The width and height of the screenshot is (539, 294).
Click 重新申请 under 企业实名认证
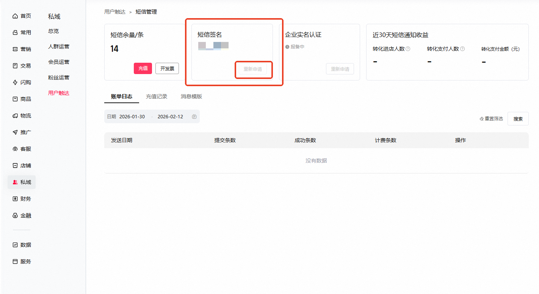pyautogui.click(x=340, y=69)
